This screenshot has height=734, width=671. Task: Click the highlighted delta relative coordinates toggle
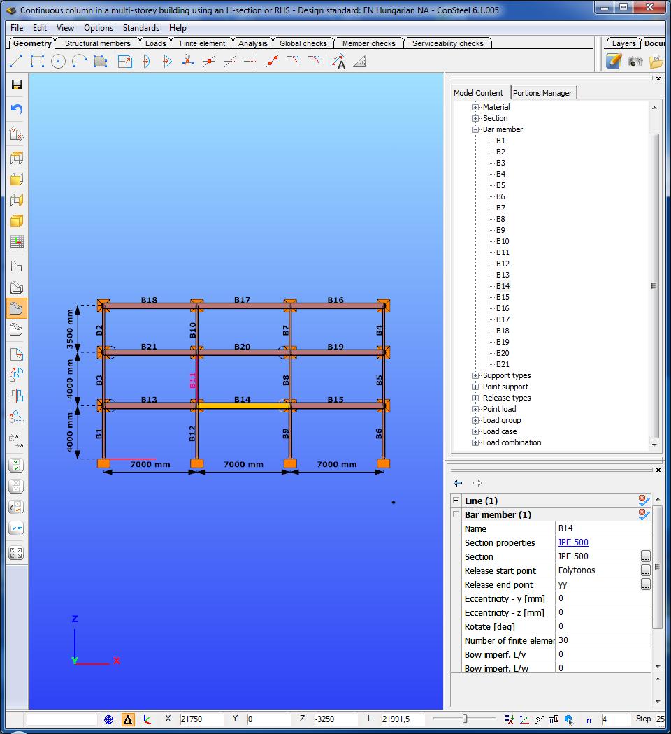pos(128,719)
